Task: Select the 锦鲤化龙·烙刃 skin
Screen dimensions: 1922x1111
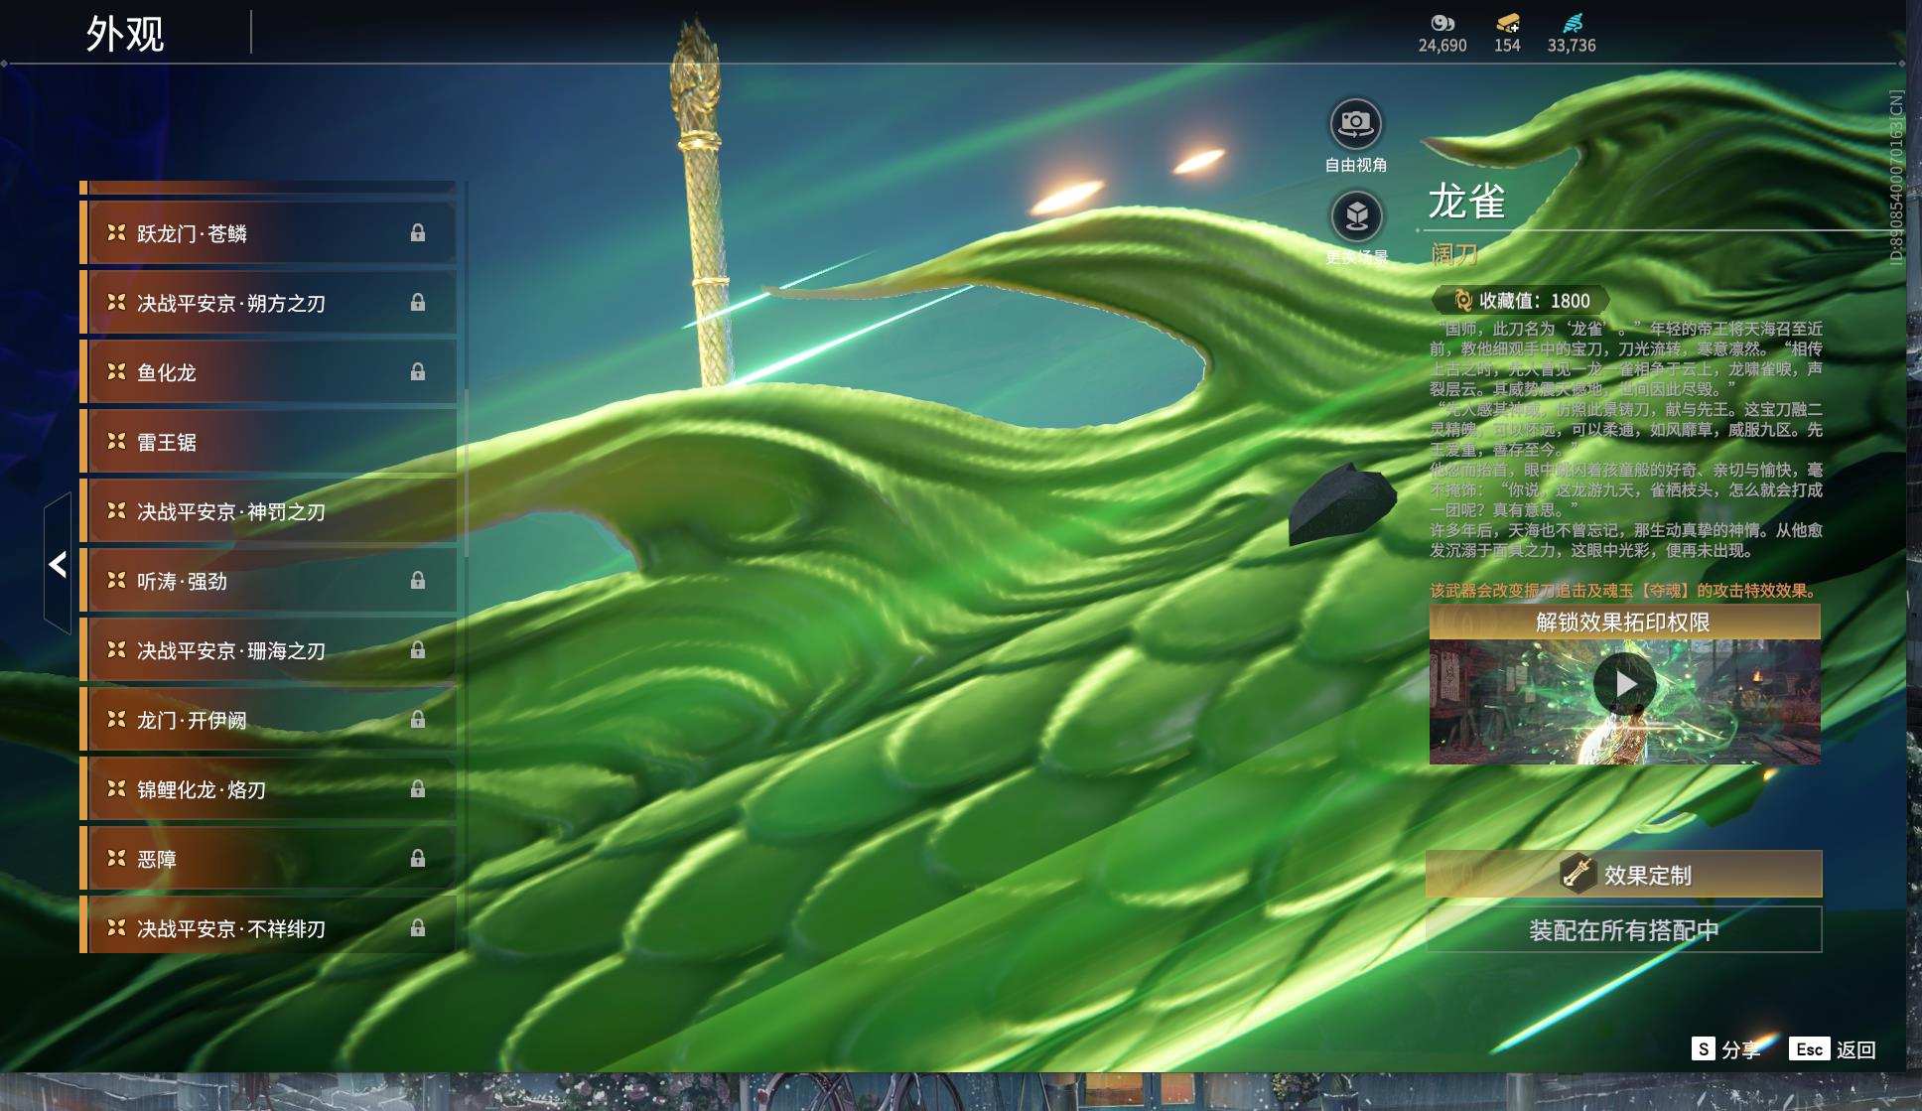Action: (x=268, y=789)
